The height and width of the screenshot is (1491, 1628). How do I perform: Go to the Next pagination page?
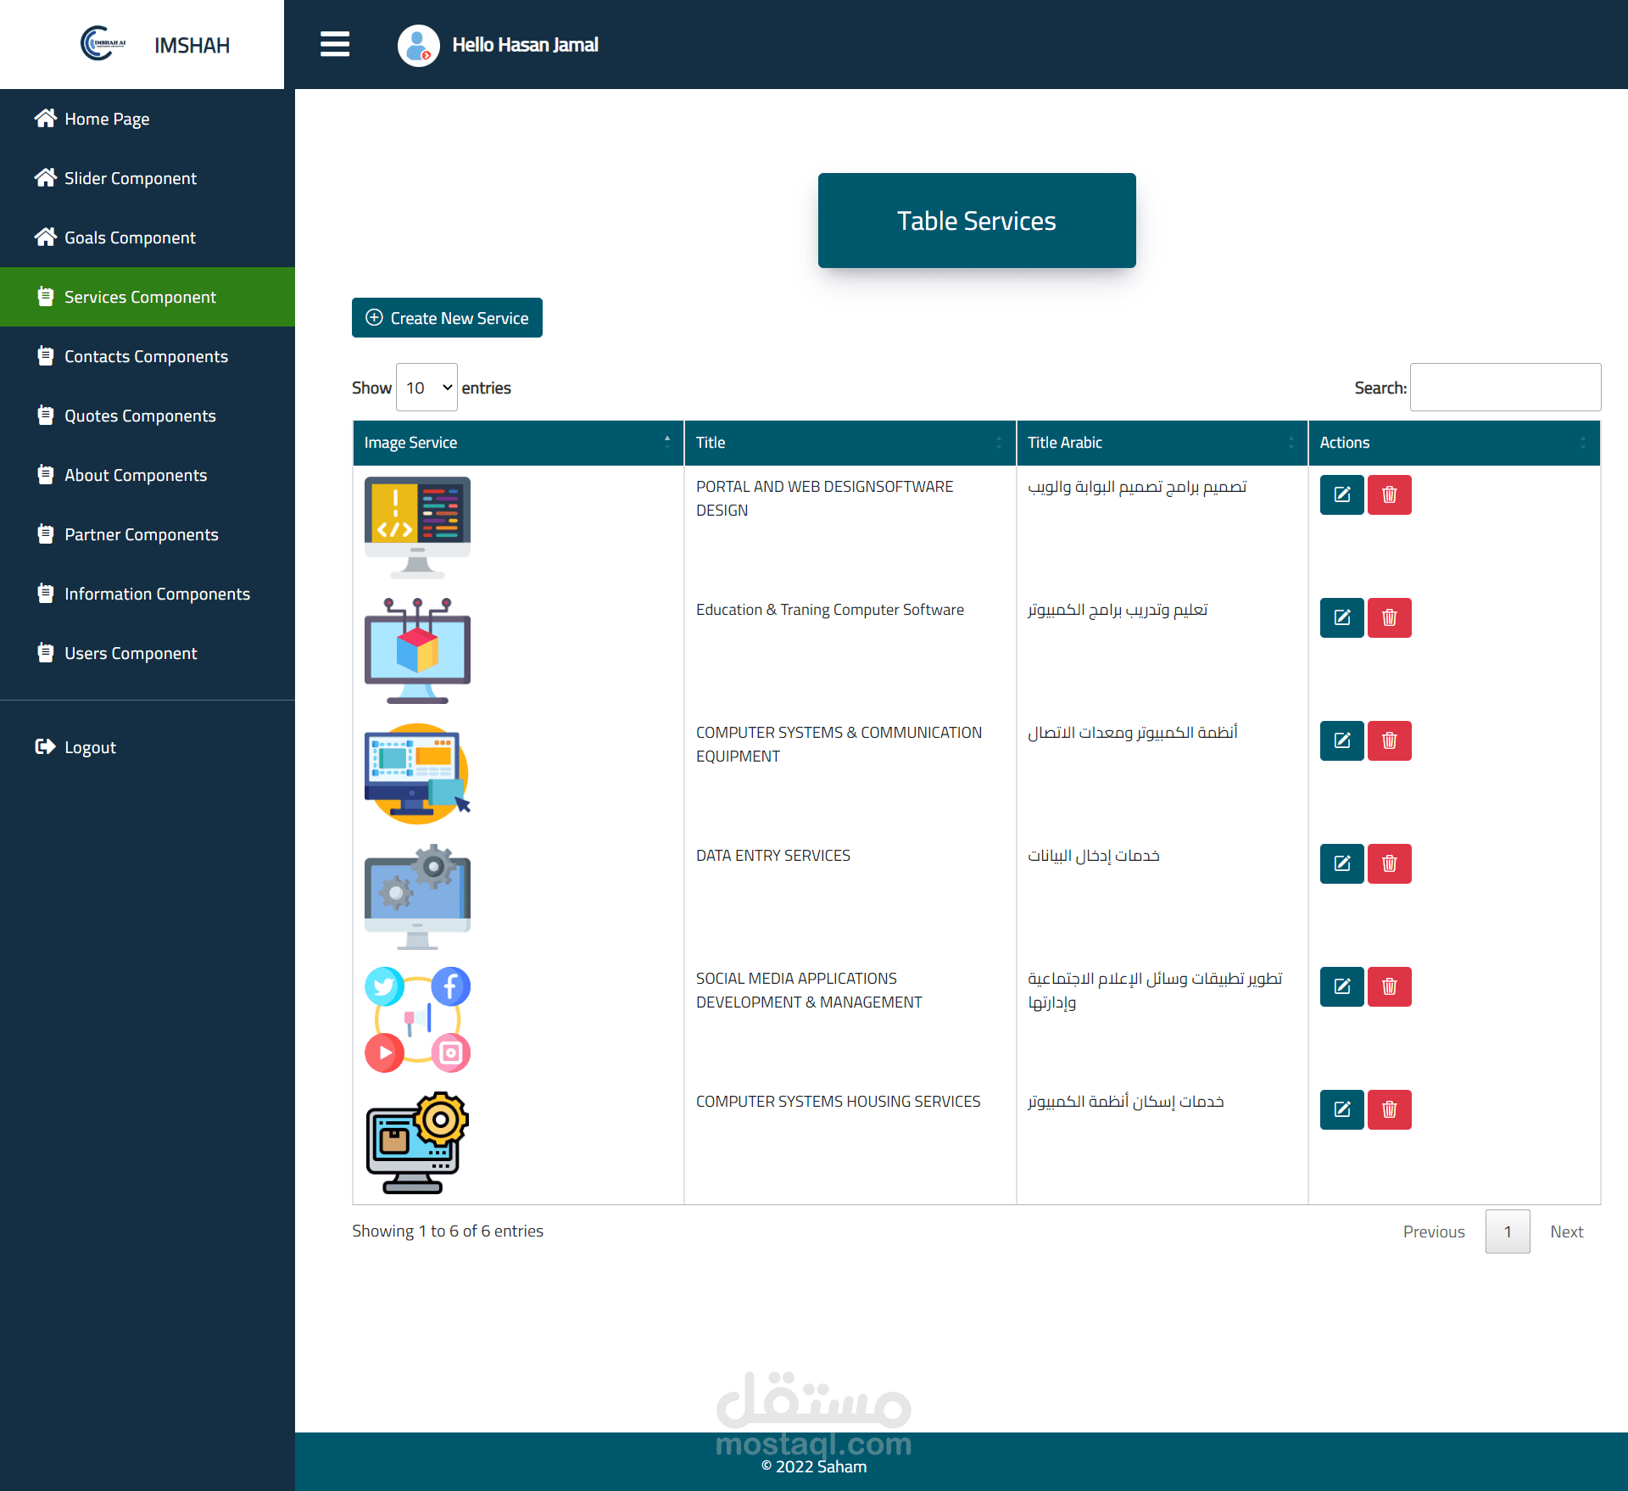(1566, 1231)
